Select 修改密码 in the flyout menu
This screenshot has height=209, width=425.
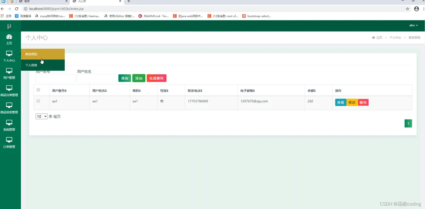[x=43, y=54]
